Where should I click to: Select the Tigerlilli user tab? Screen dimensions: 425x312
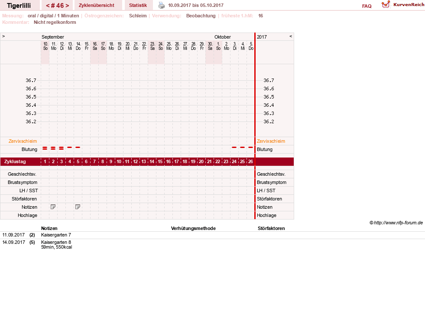point(19,6)
